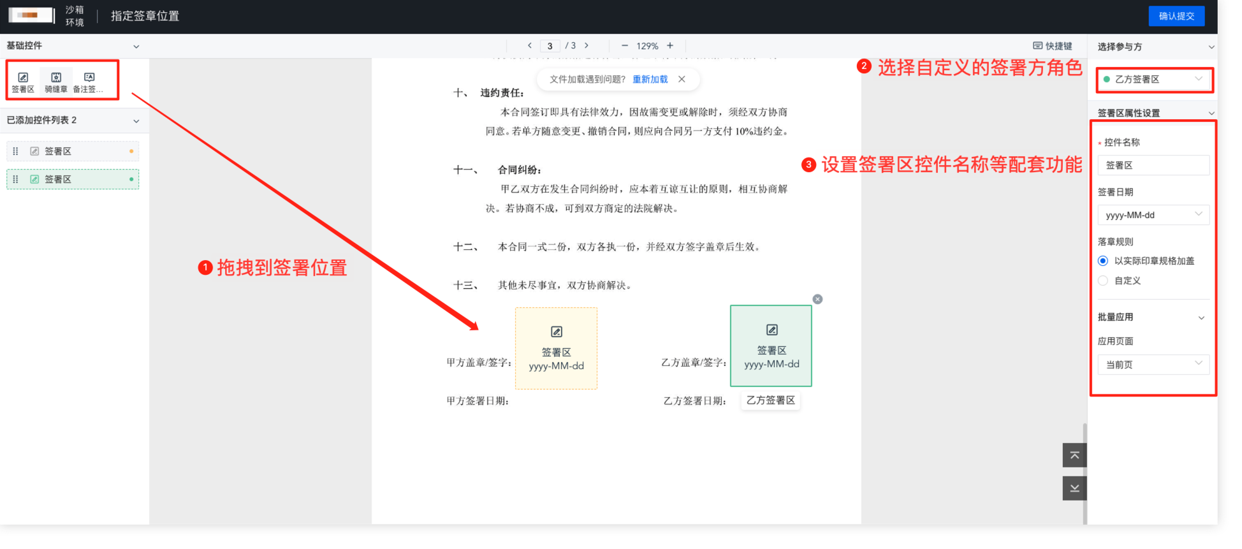Select 以实际印章规格加盖 radio option
The image size is (1242, 549).
[1103, 261]
